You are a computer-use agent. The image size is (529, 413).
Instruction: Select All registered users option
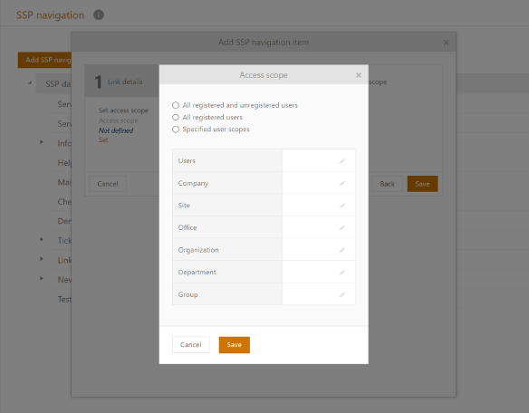(176, 118)
